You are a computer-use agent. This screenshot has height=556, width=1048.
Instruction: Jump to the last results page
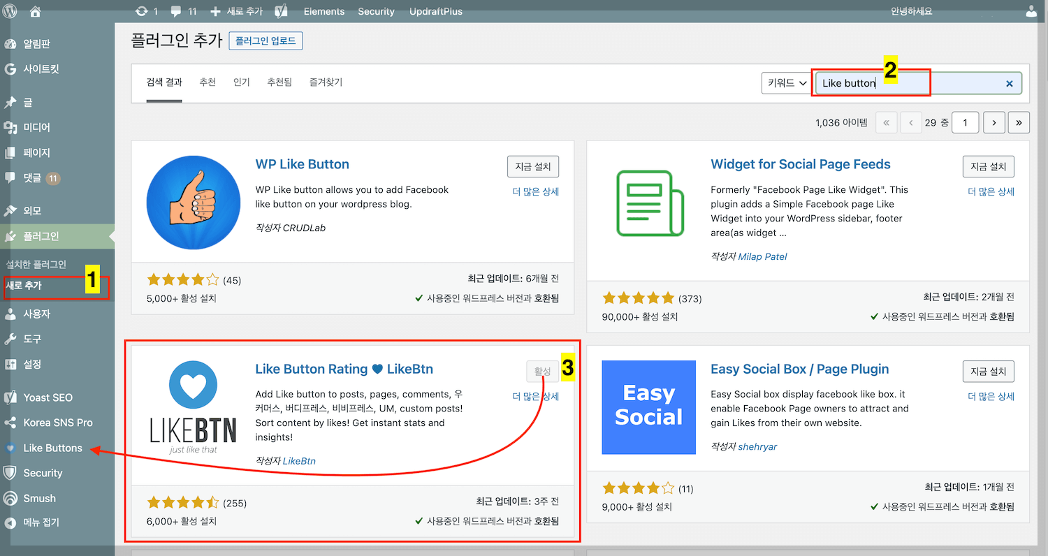[x=1019, y=123]
